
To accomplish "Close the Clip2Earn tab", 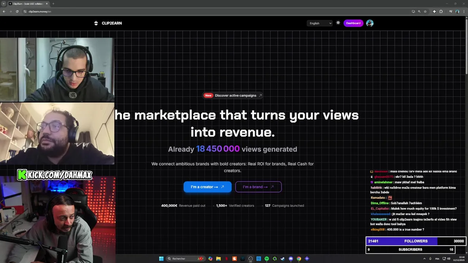I will click(46, 4).
